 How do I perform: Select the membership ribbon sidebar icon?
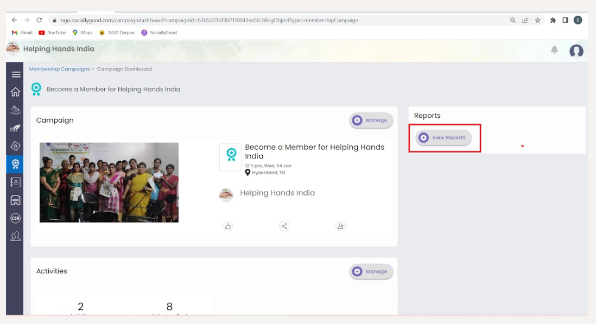[15, 164]
